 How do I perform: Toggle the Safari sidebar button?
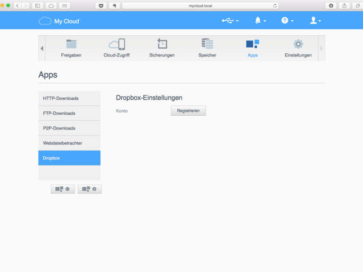[x=38, y=6]
